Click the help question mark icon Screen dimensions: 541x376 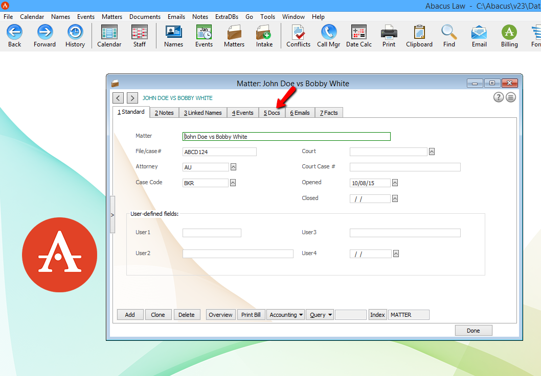tap(498, 97)
